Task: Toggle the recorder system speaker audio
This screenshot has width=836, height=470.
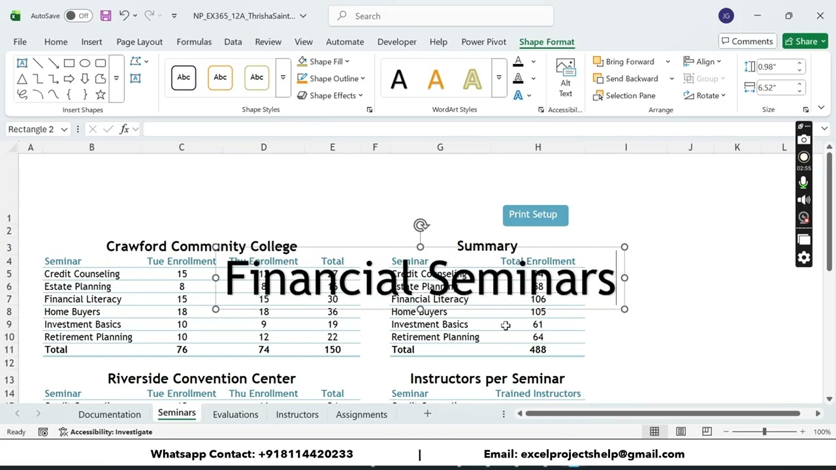Action: 804,200
